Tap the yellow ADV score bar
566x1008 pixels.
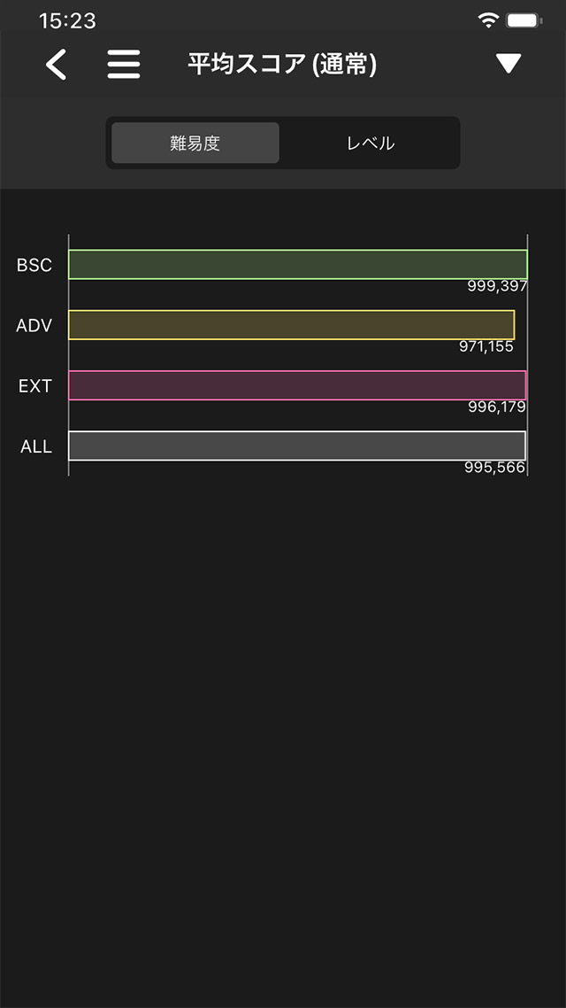click(x=291, y=325)
